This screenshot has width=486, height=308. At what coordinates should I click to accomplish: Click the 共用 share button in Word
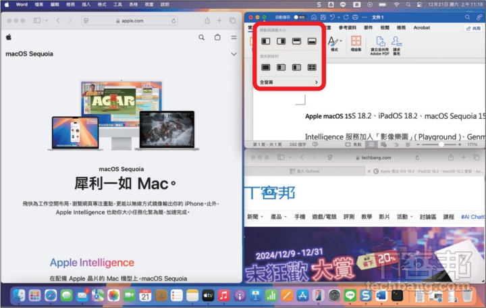click(473, 28)
